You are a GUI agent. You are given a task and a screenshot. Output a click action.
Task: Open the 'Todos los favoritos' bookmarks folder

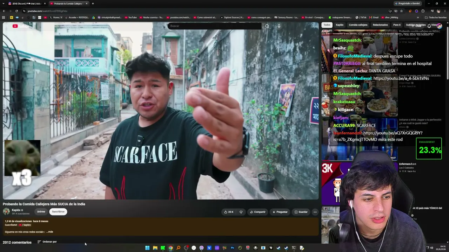click(x=436, y=17)
